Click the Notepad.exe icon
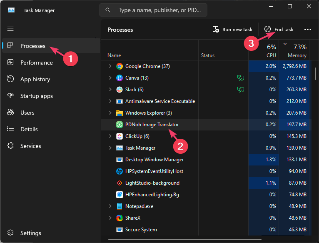319x243 pixels. pos(120,206)
